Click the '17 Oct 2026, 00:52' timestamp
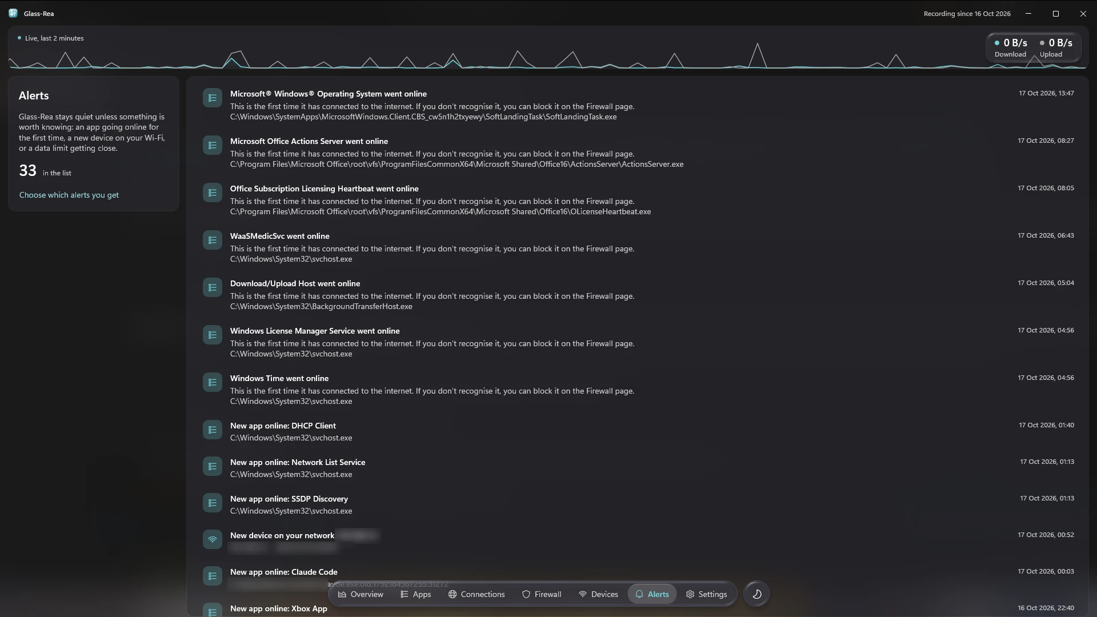Screen dimensions: 1097x617 (1046, 535)
